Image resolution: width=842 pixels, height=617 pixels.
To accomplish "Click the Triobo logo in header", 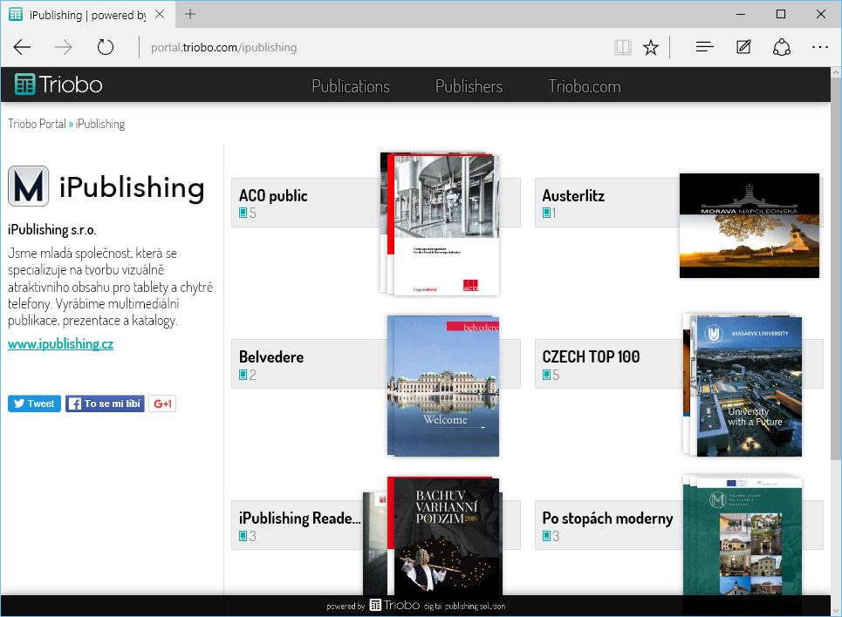I will point(58,85).
